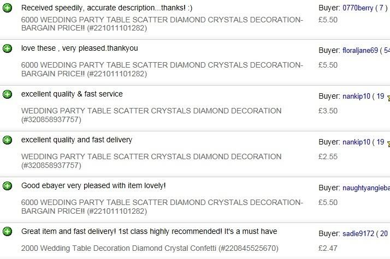Open buyer profile floraljane69
This screenshot has width=390, height=259.
click(360, 50)
